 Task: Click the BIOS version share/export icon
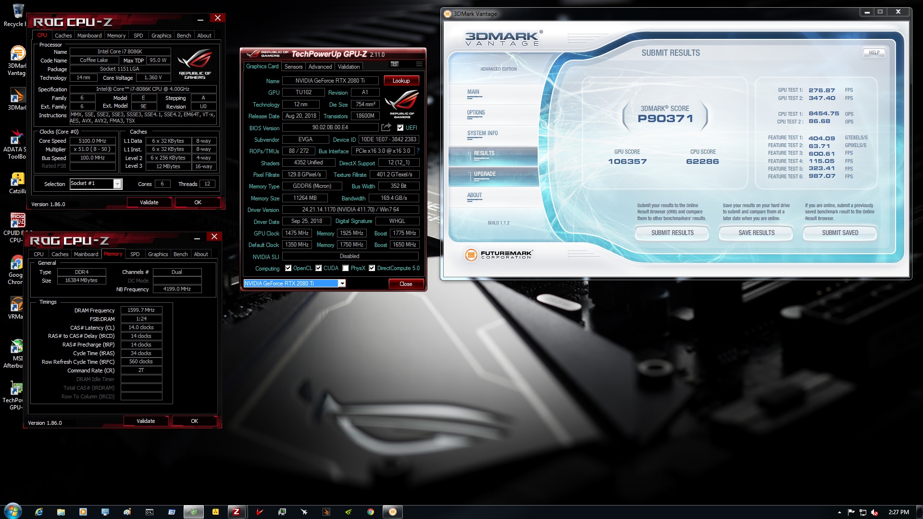pos(386,127)
